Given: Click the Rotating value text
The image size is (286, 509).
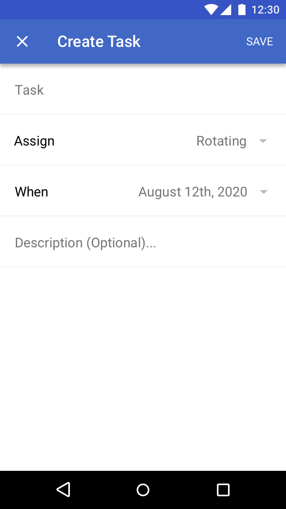Looking at the screenshot, I should [221, 141].
